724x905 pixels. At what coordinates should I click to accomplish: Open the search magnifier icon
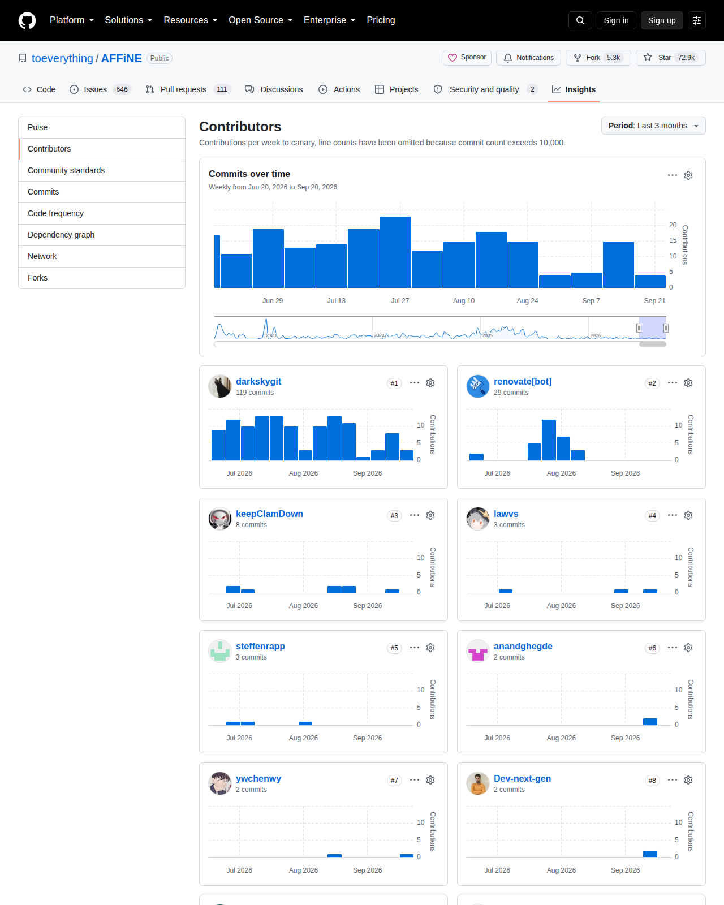point(580,20)
